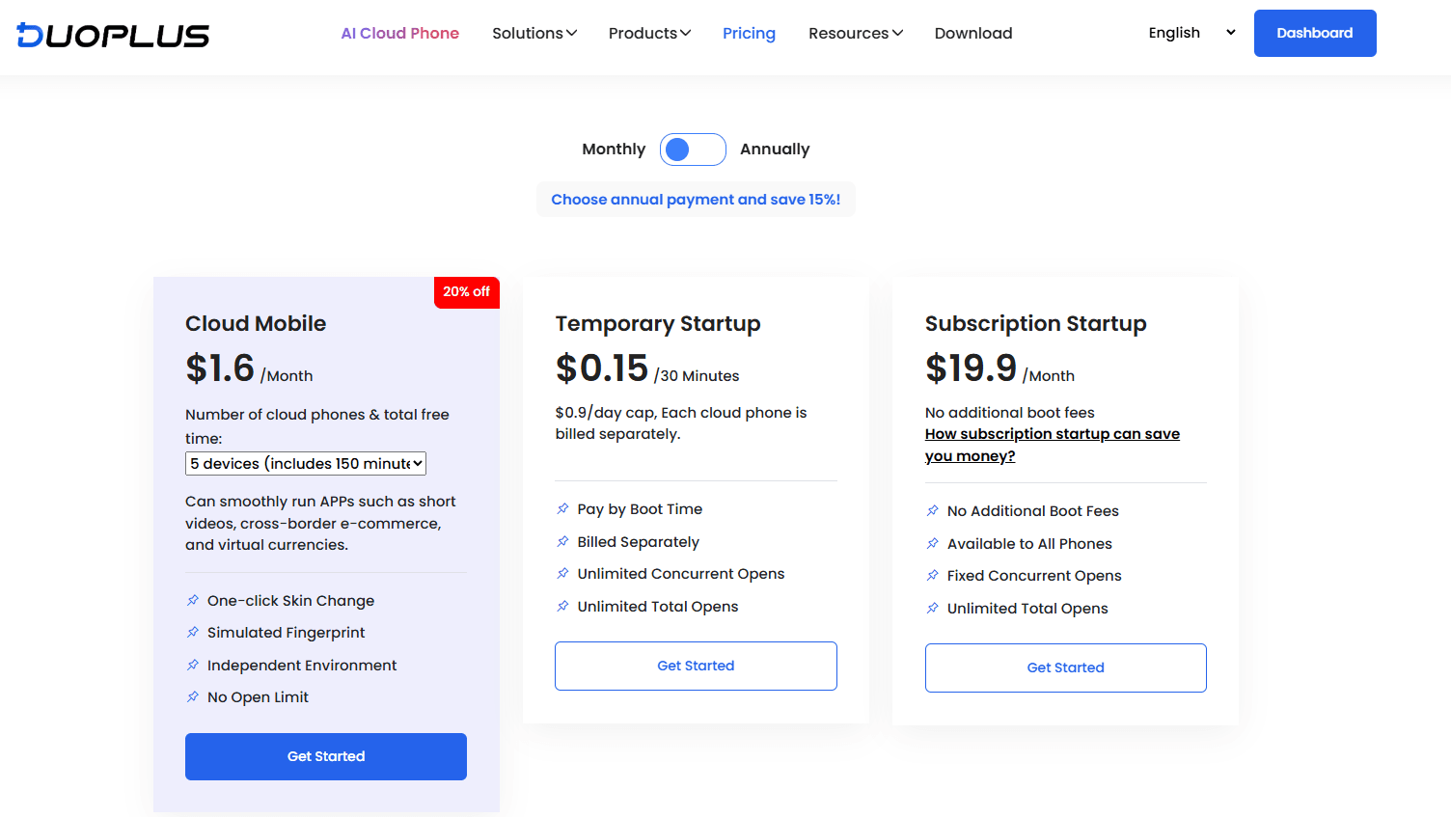Click pin icon beside No Additional Boot Fees
Viewport: 1451px width, 817px height.
(x=932, y=511)
